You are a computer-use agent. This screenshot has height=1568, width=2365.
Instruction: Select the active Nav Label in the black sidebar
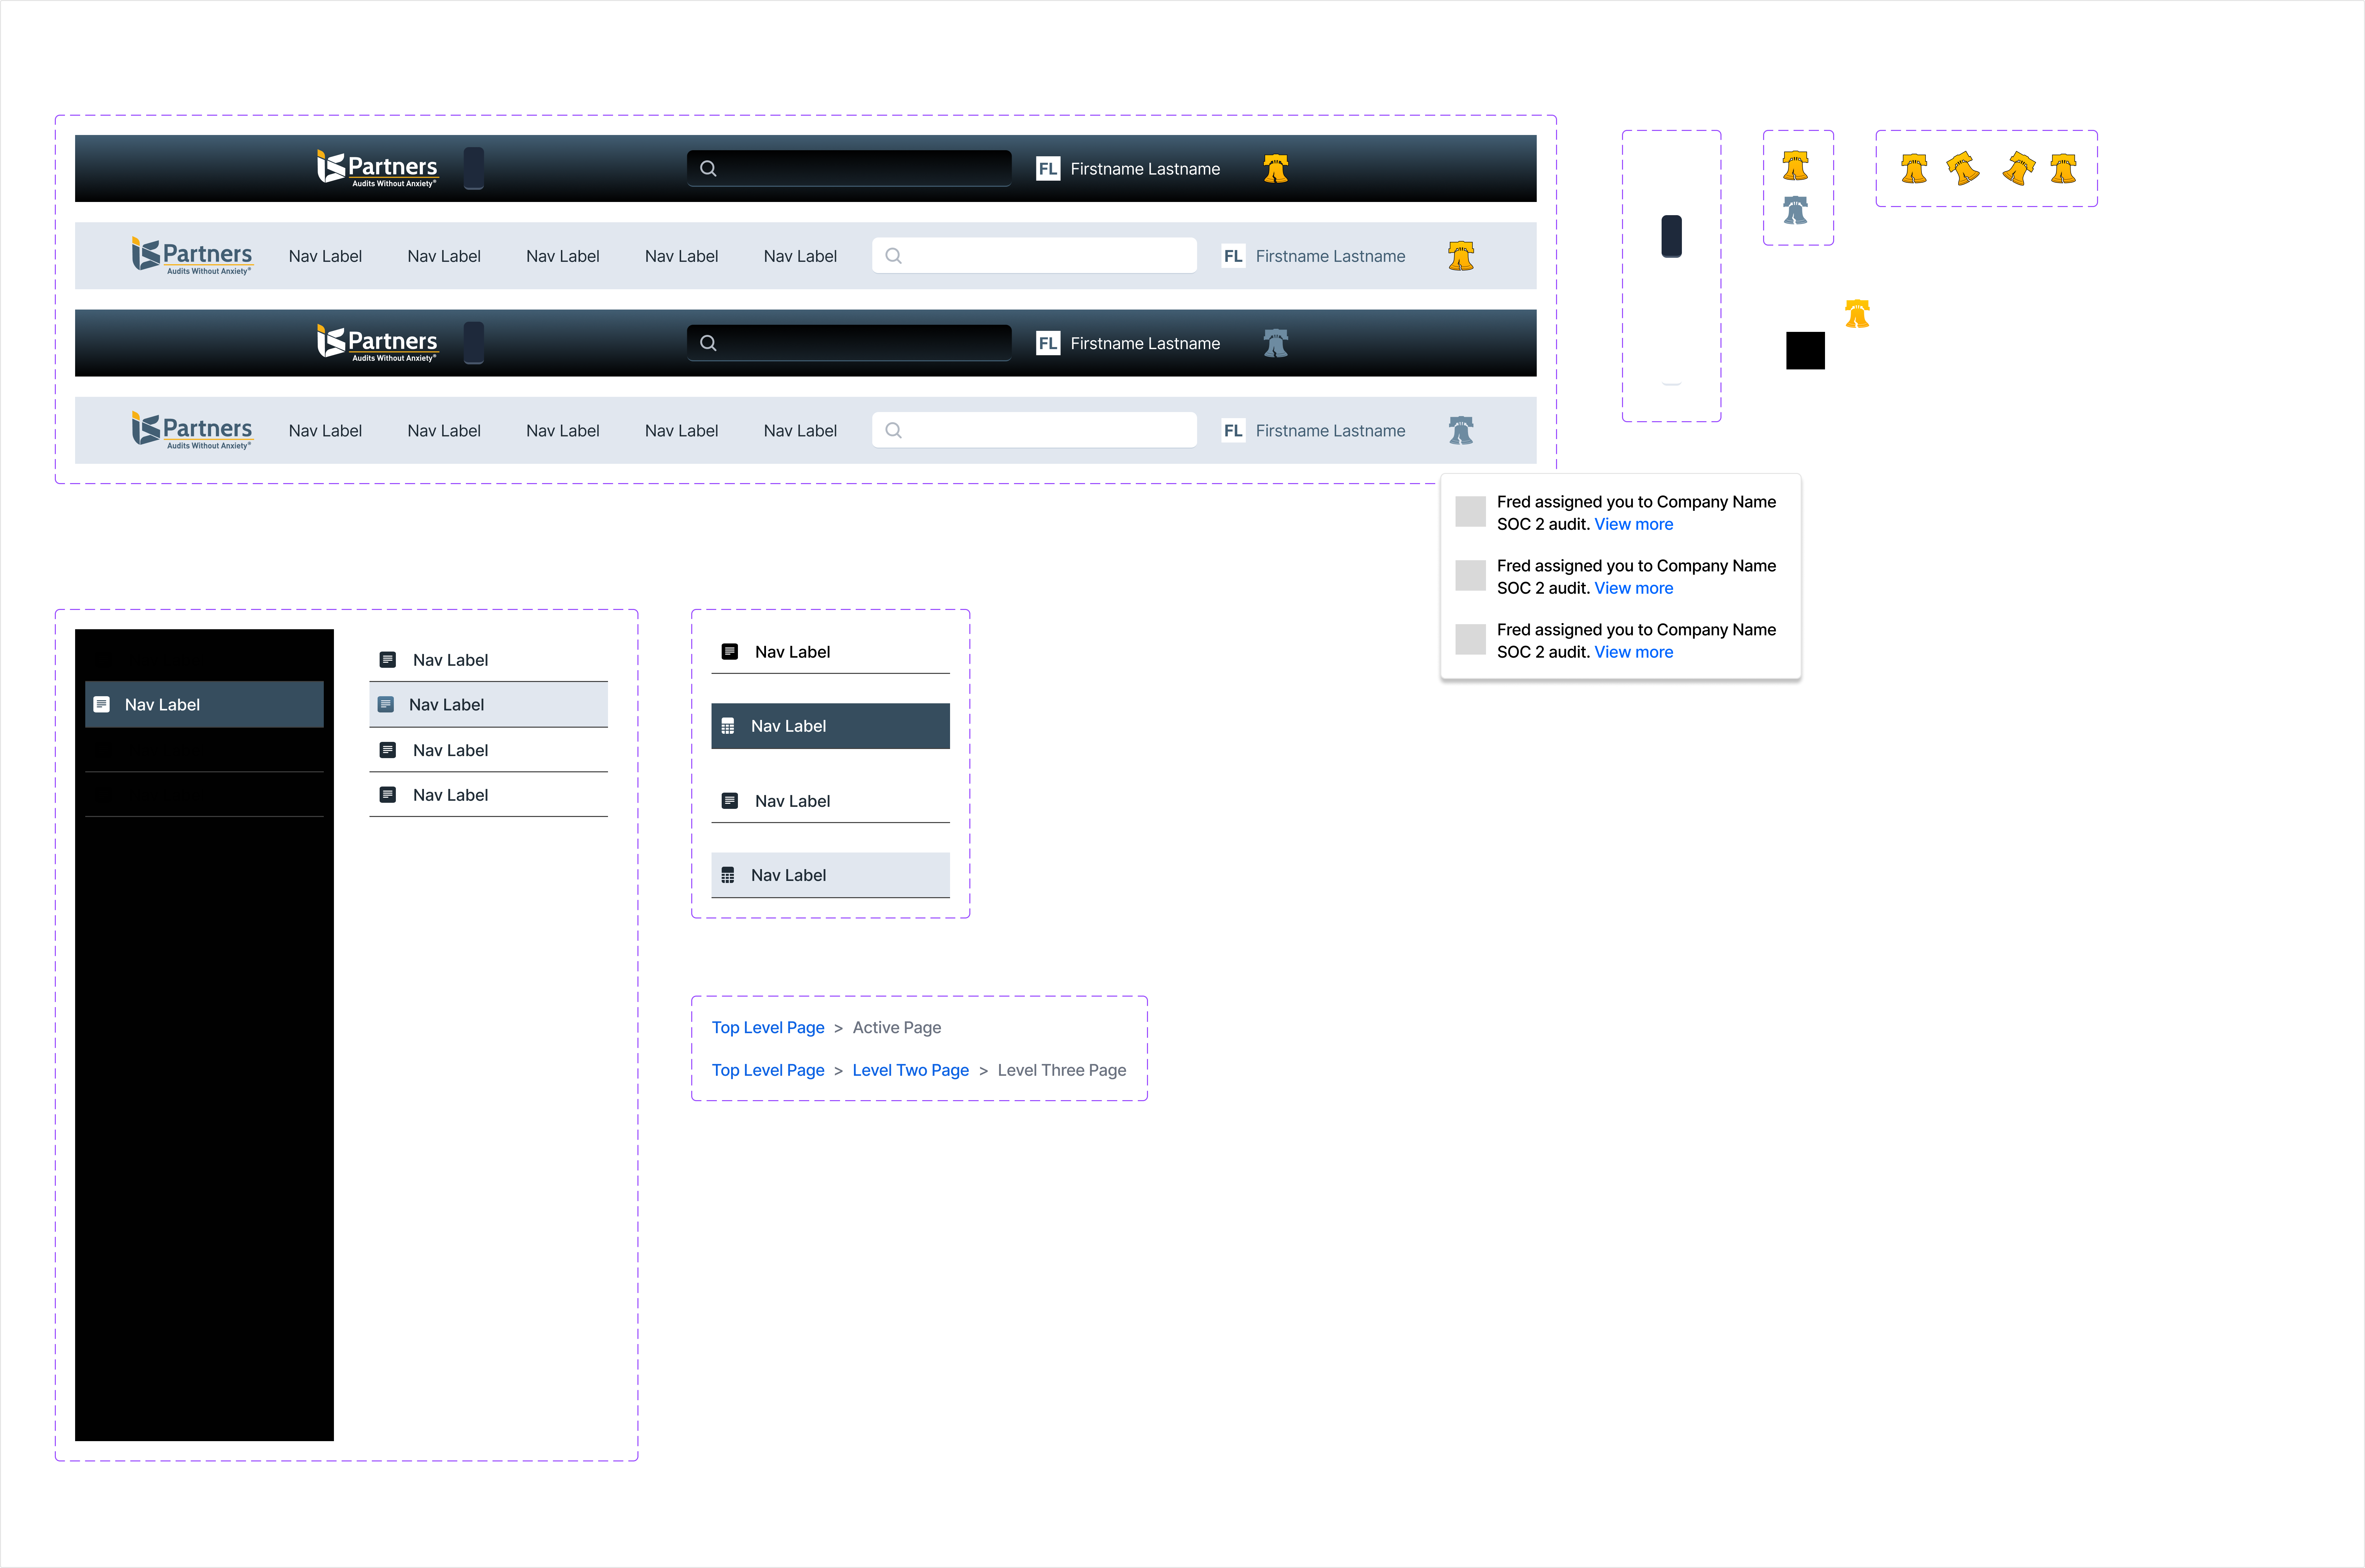(x=204, y=704)
